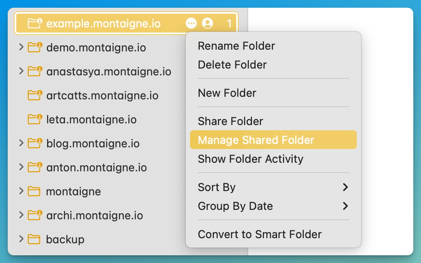Expand the anton.montaigne.io folder chevron
This screenshot has width=421, height=263.
pos(21,167)
